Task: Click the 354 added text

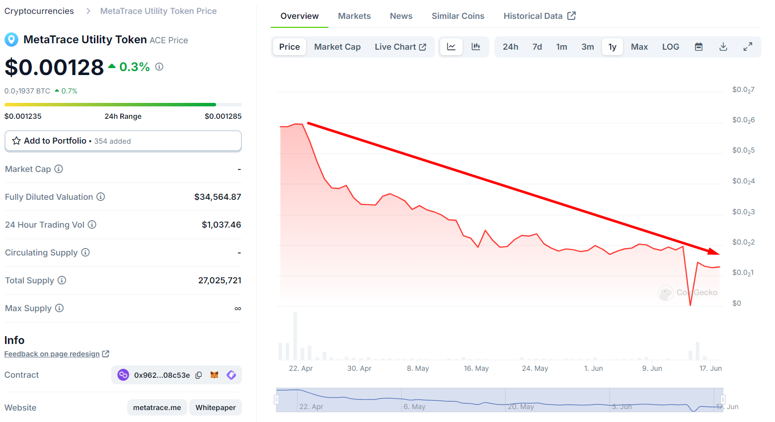Action: [x=113, y=141]
